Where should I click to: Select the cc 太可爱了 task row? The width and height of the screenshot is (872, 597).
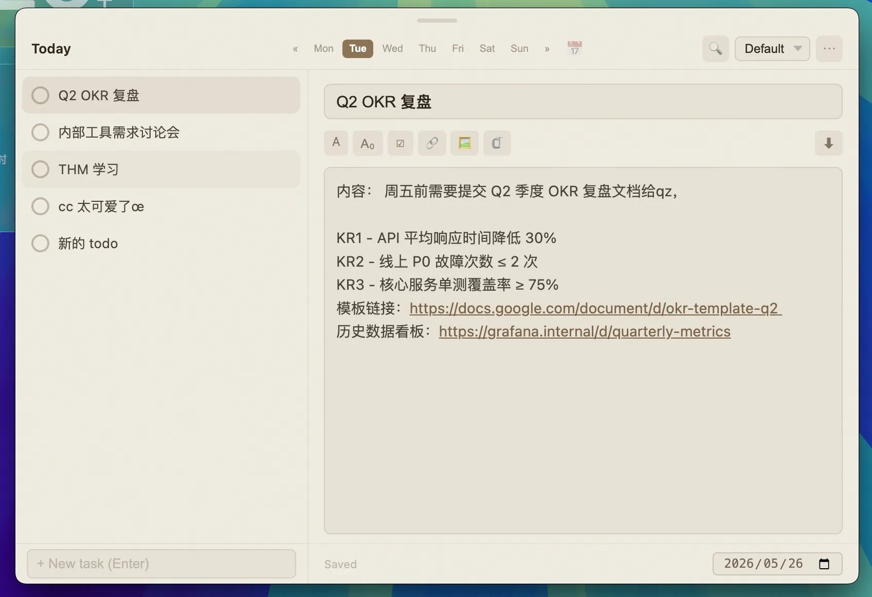(x=161, y=206)
